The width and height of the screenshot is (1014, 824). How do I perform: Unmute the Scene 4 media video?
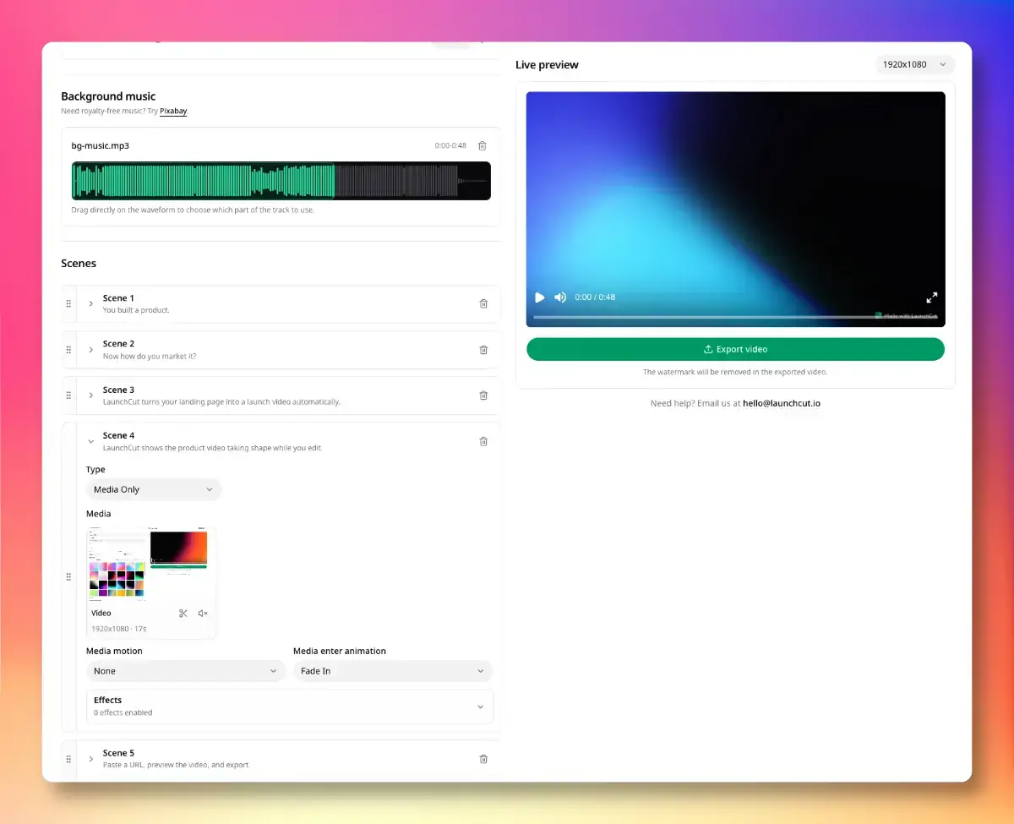[x=203, y=614]
